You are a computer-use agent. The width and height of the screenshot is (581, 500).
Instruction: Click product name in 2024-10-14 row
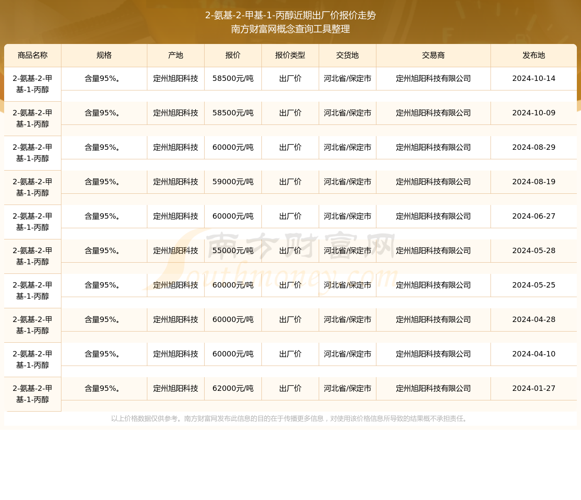point(33,84)
